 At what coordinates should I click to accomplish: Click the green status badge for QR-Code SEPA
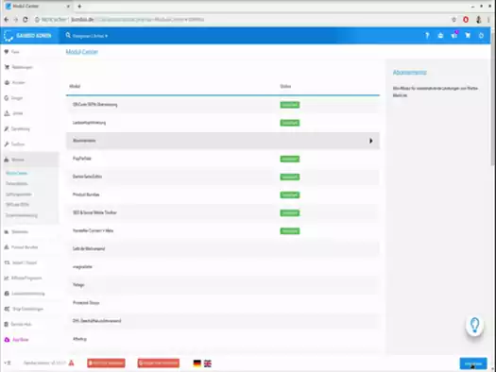(289, 105)
